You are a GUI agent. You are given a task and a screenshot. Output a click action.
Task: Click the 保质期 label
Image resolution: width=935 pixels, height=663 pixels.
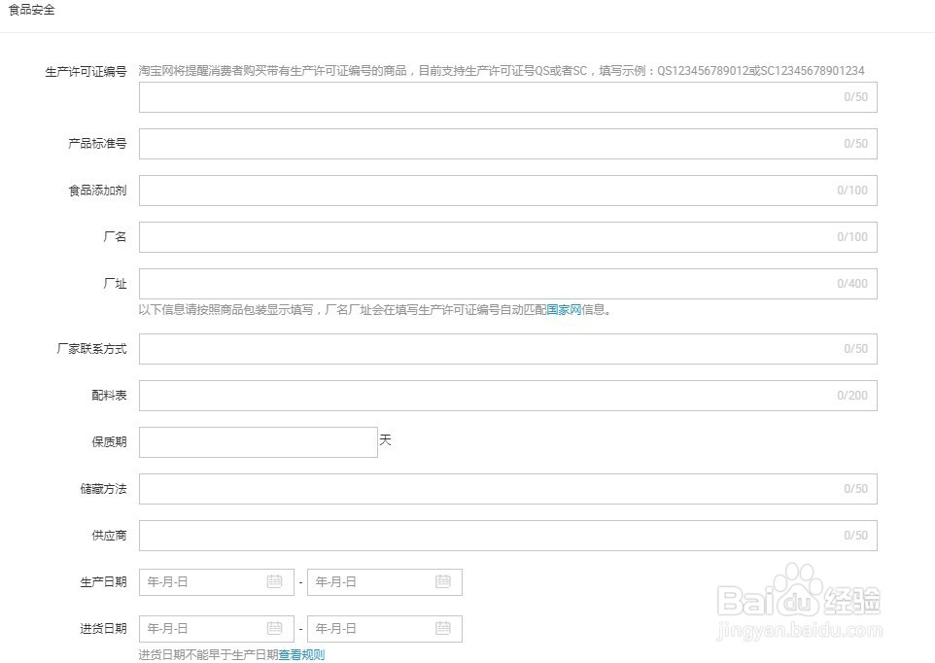point(109,441)
